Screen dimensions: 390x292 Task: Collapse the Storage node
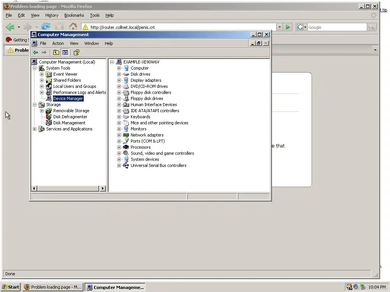[x=35, y=105]
